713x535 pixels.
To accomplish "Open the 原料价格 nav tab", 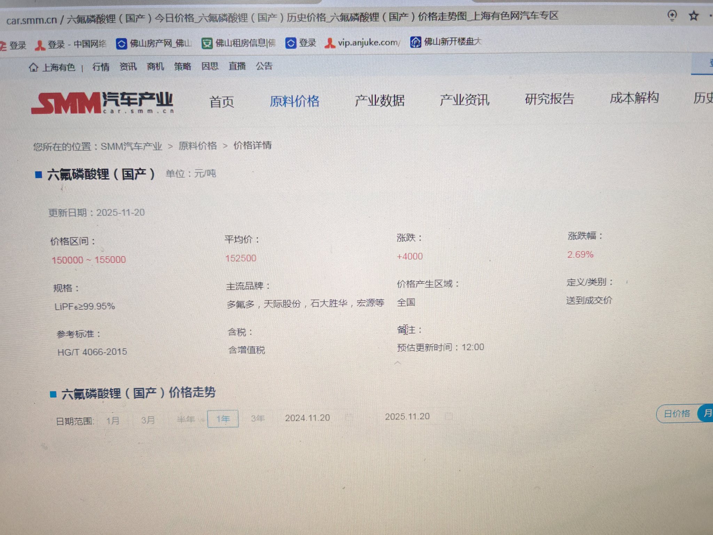I will 295,101.
